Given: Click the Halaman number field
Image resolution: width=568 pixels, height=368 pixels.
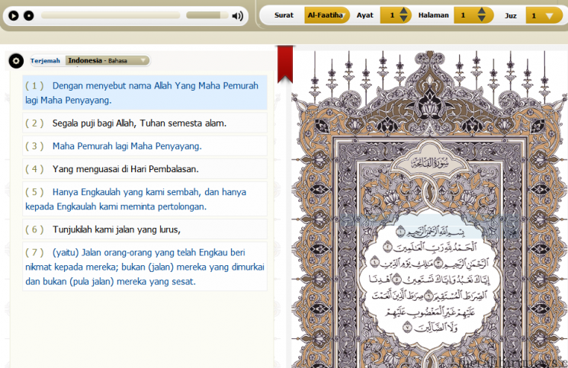Looking at the screenshot, I should 463,15.
